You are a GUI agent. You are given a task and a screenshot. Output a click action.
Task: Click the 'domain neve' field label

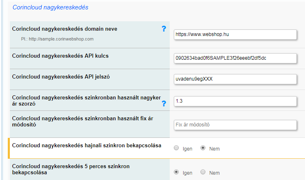coord(65,29)
